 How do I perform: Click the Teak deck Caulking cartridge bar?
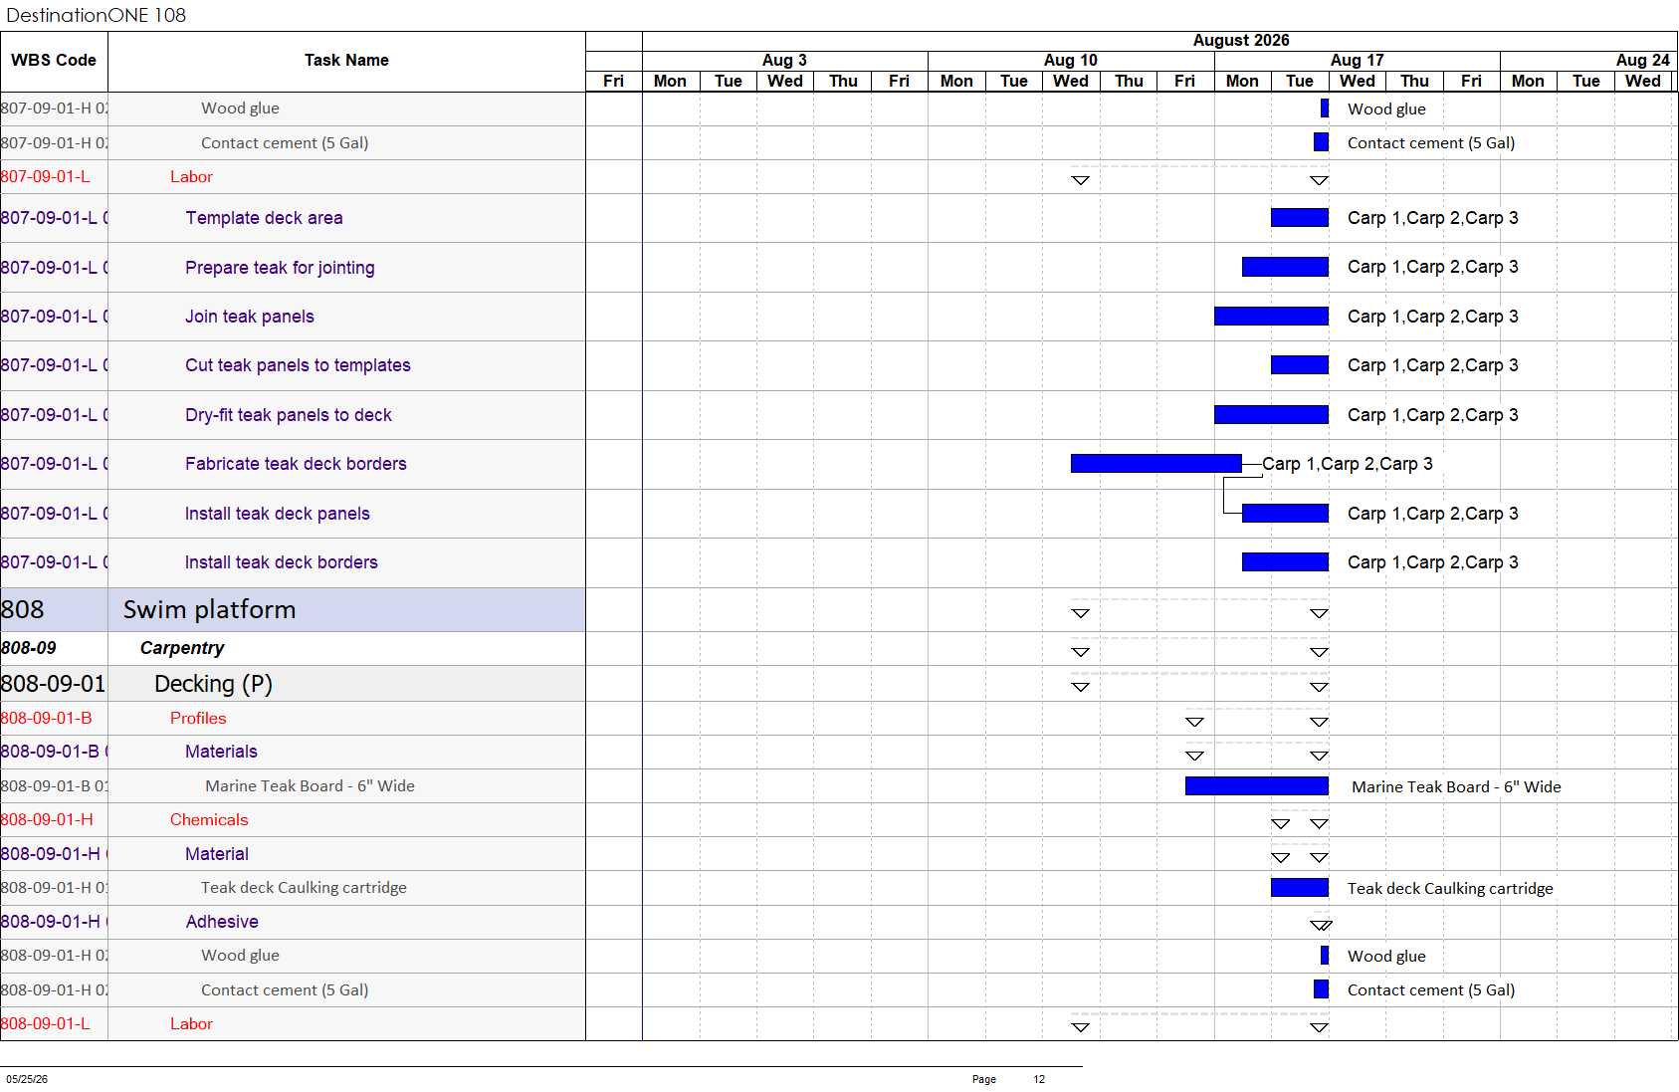click(x=1300, y=888)
